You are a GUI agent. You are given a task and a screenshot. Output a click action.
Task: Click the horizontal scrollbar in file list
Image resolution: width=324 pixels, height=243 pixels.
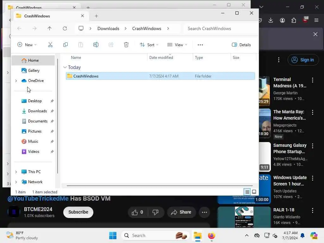pyautogui.click(x=159, y=186)
